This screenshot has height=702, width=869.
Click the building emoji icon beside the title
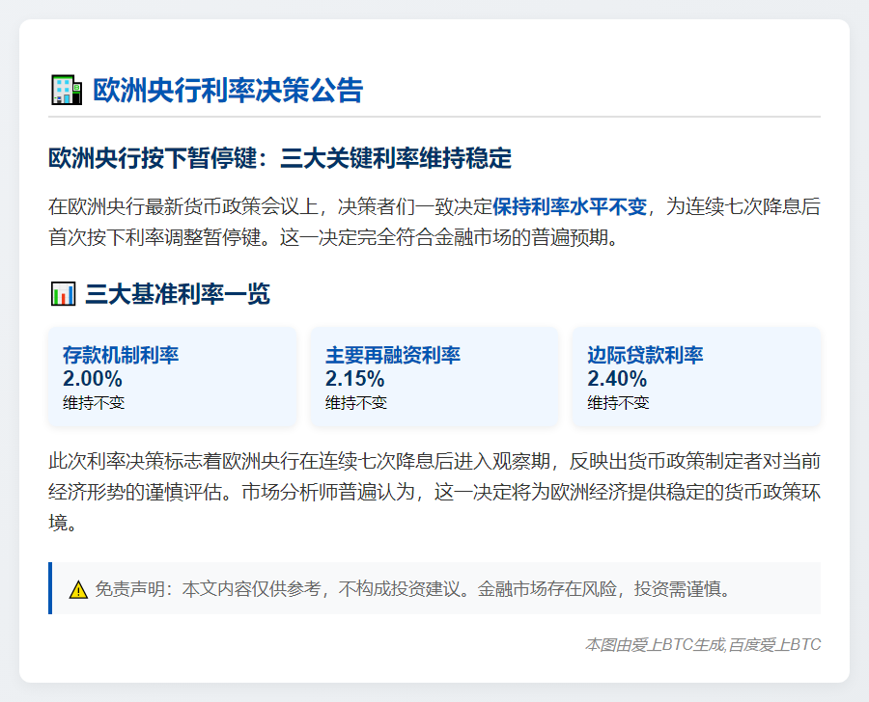[67, 91]
